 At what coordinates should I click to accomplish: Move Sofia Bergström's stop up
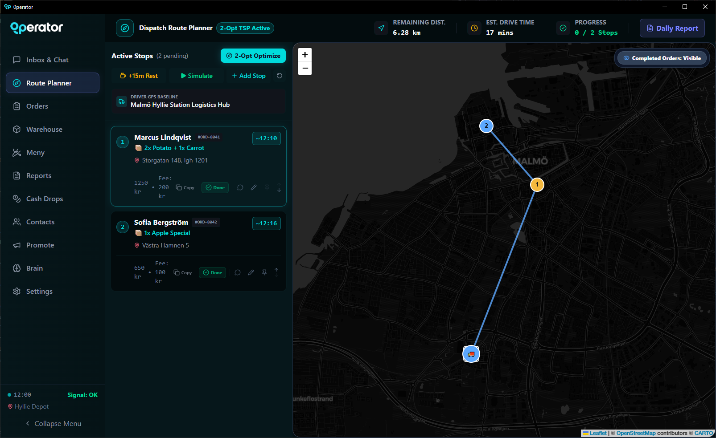[276, 270]
